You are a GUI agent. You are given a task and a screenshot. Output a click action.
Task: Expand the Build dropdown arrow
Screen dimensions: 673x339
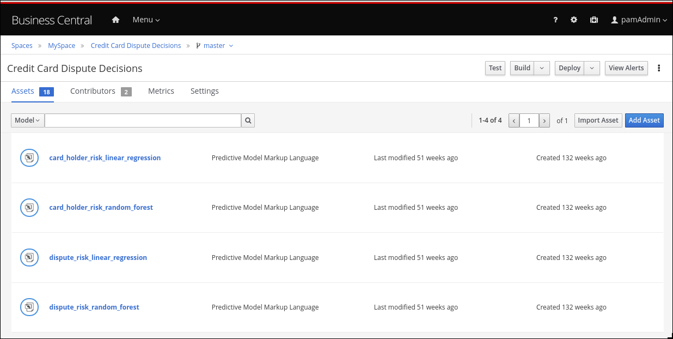542,68
